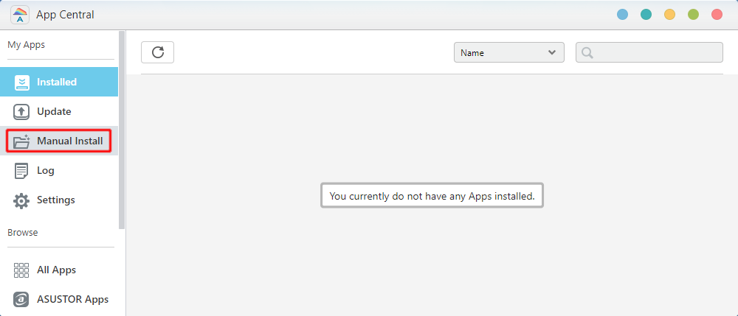
Task: Click the blue circle window button
Action: (x=623, y=15)
